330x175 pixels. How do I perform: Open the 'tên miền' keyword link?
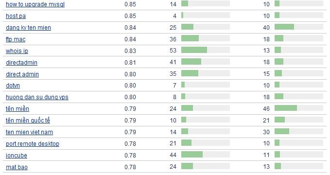(17, 109)
